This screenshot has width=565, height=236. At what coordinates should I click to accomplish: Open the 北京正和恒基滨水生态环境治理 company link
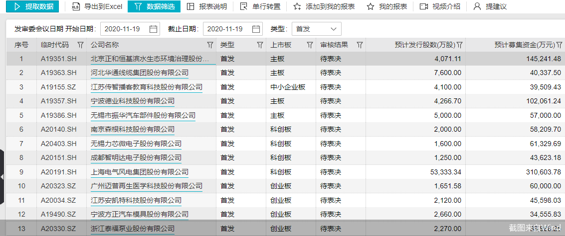click(150, 59)
